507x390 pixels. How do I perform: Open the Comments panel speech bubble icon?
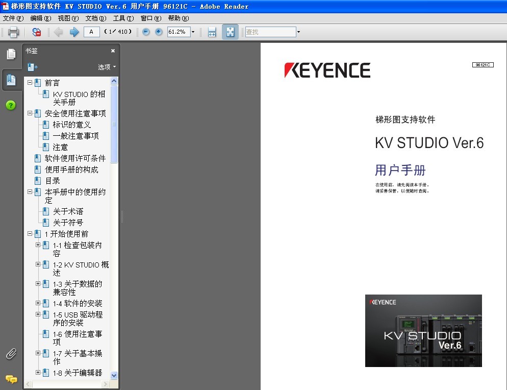(11, 379)
